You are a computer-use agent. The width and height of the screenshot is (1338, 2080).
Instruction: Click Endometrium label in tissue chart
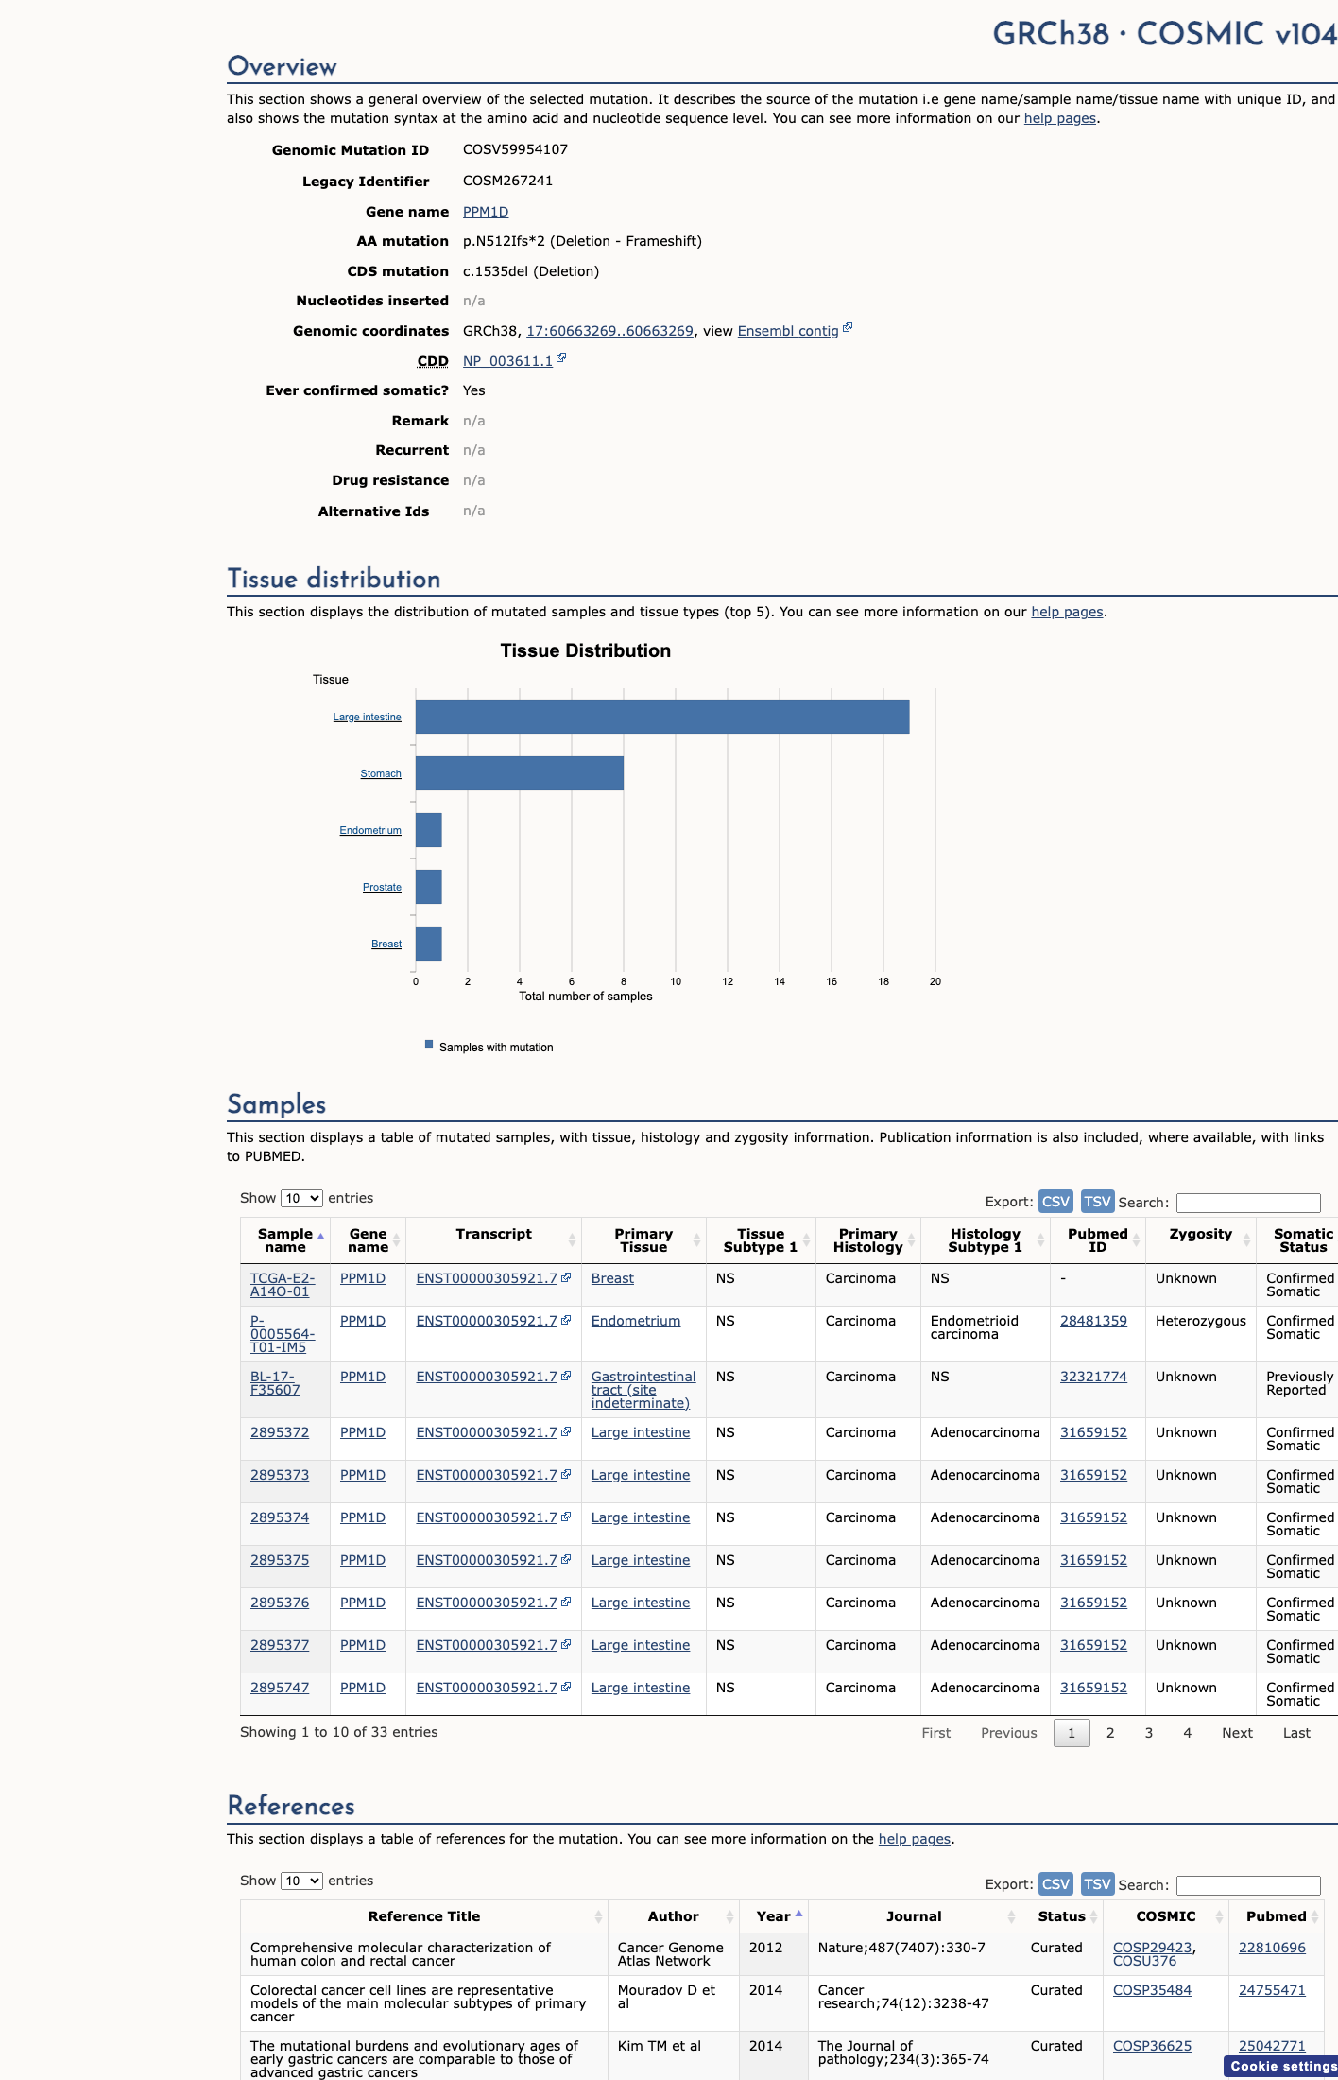point(370,830)
